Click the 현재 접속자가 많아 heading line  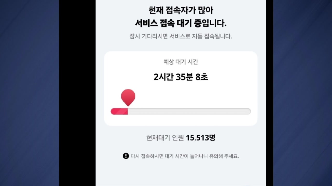click(181, 11)
